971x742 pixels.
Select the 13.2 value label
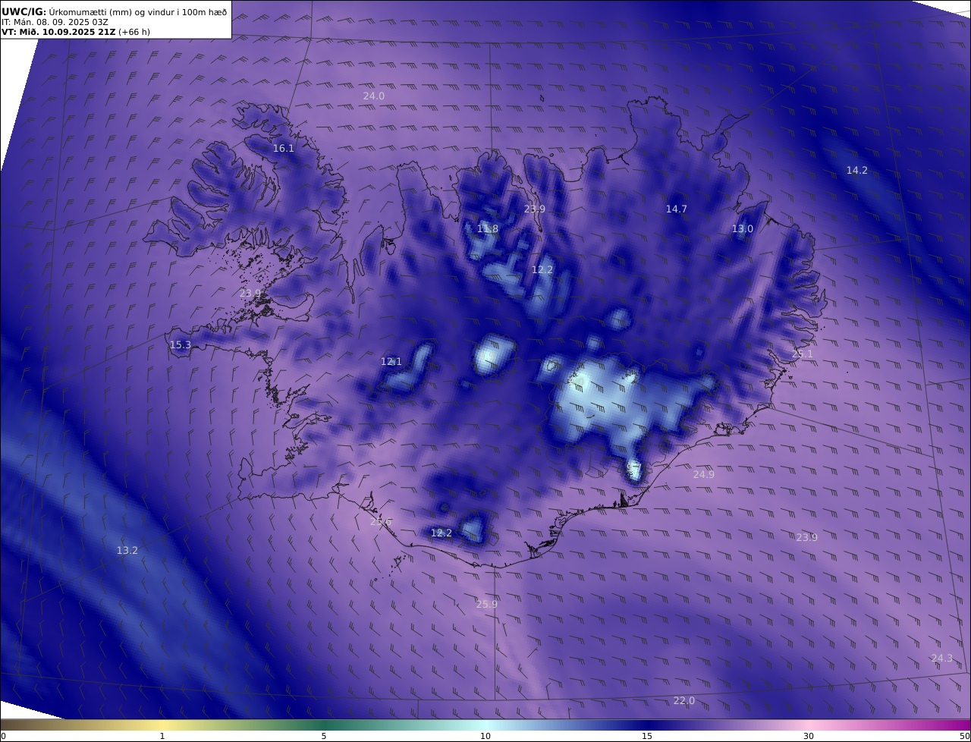coord(127,550)
